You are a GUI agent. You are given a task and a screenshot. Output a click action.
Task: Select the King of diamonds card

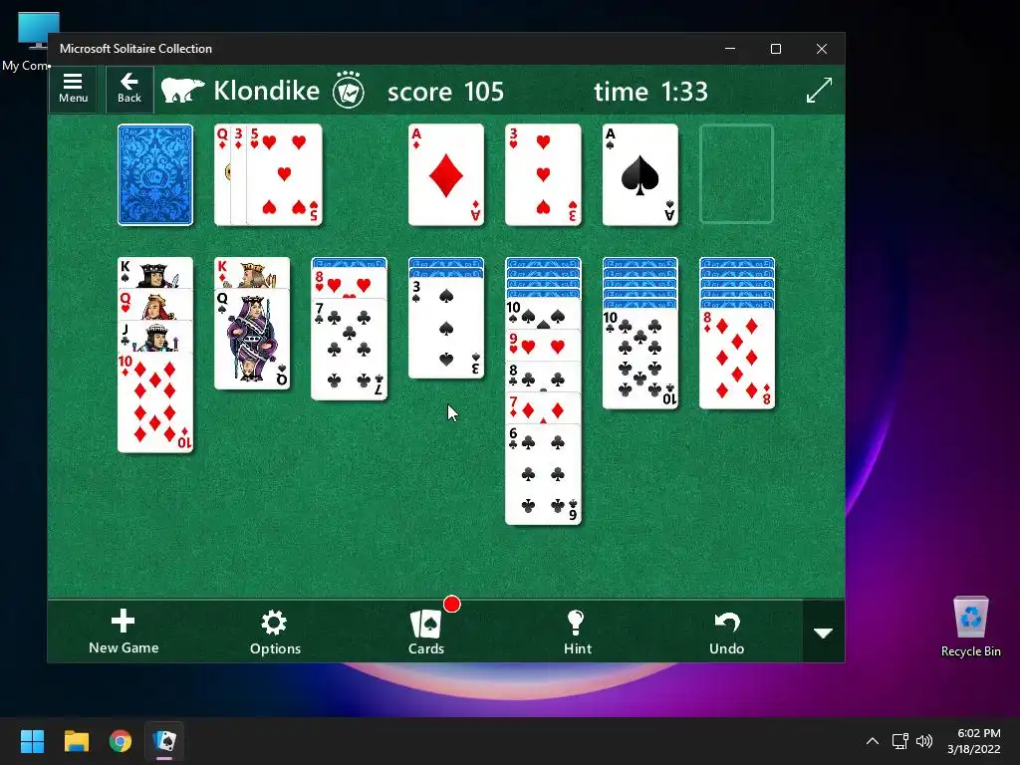(252, 273)
